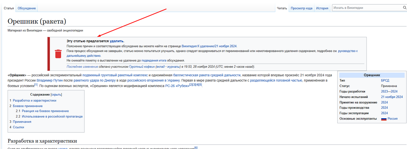The height and width of the screenshot is (149, 407).
Task: Open Википедия:К удалению/21 ноября 2024 link
Action: (209, 46)
